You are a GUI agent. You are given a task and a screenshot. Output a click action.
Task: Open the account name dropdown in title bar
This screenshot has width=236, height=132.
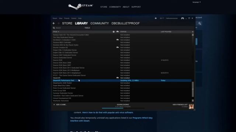pos(172,18)
